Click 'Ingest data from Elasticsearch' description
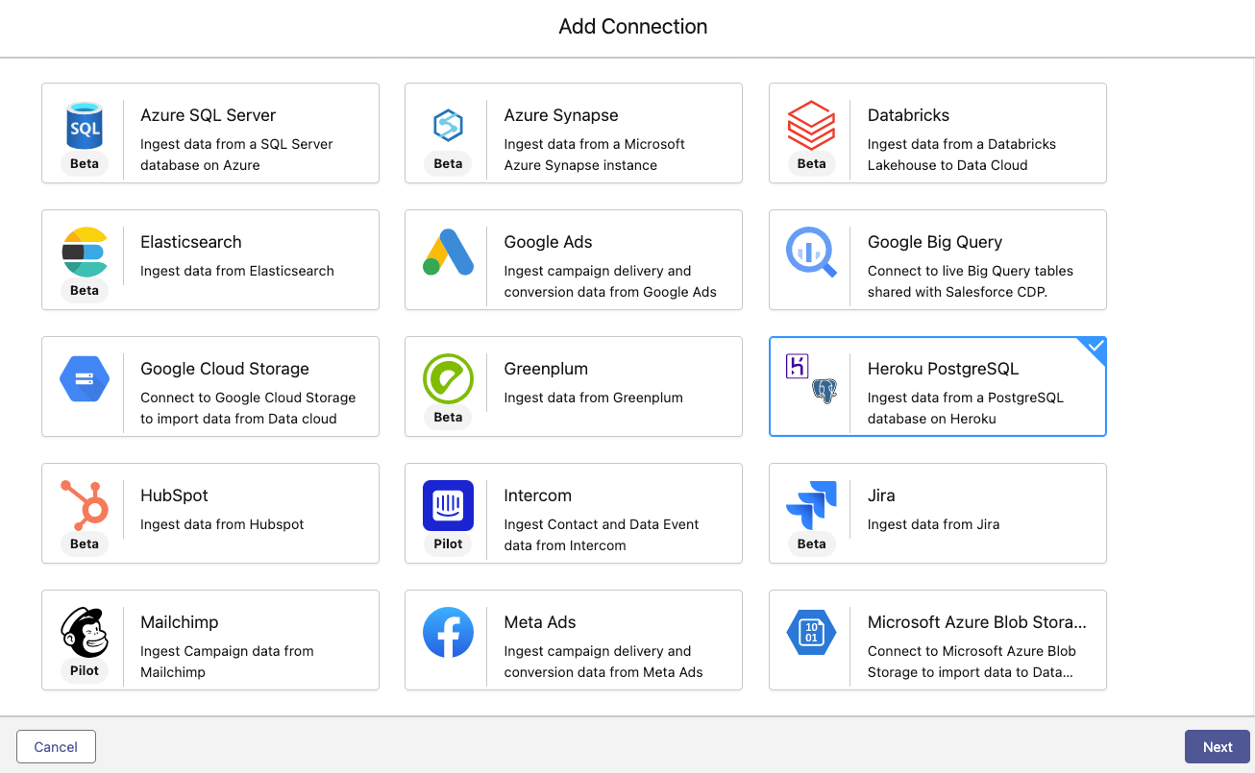 [x=237, y=271]
